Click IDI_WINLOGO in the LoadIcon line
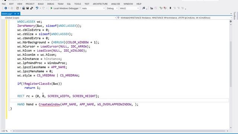 pos(74,51)
